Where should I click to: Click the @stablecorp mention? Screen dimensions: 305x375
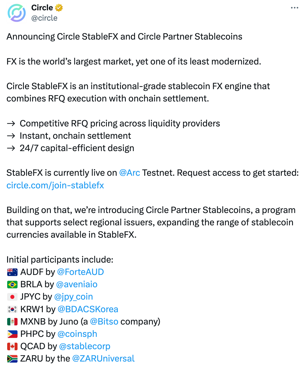point(84,346)
